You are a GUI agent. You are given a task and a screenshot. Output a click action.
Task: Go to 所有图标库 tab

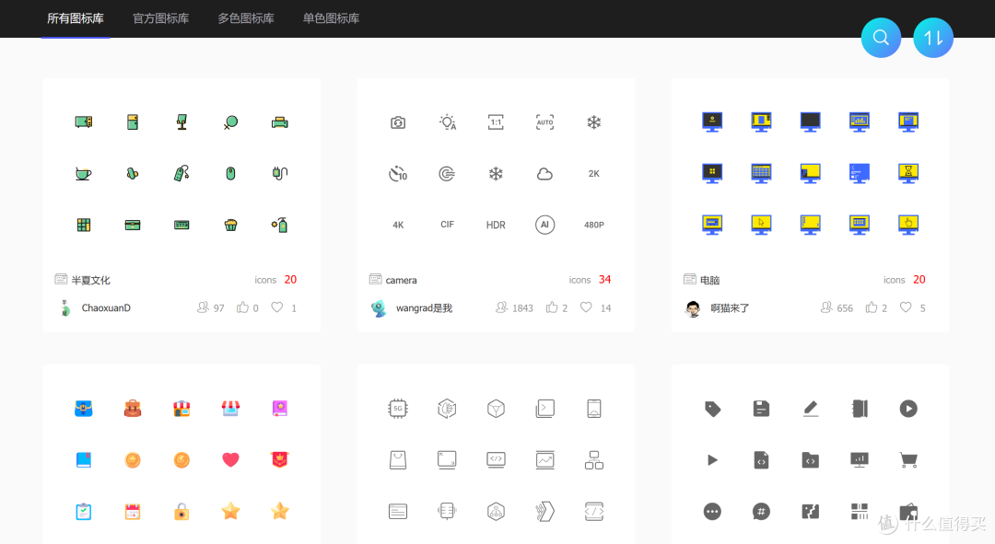pos(76,18)
